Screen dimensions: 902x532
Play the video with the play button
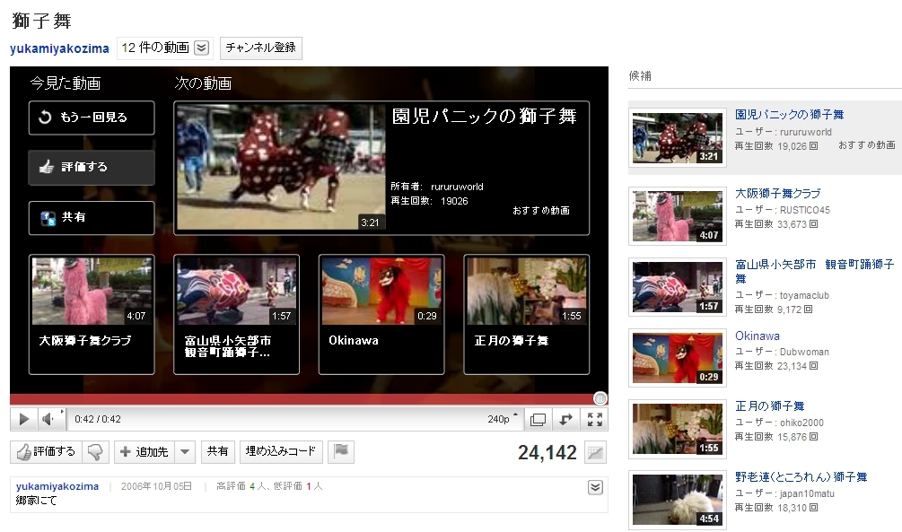click(23, 419)
